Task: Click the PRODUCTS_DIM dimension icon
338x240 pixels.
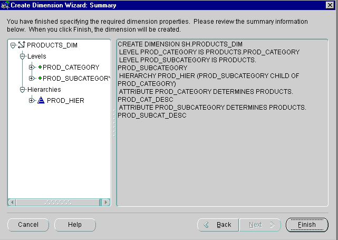Action: (22, 45)
